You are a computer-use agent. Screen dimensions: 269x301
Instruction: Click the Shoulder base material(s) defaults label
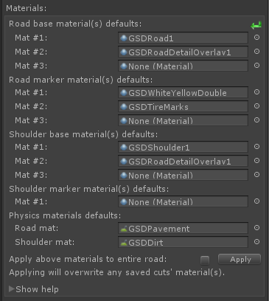click(x=83, y=134)
